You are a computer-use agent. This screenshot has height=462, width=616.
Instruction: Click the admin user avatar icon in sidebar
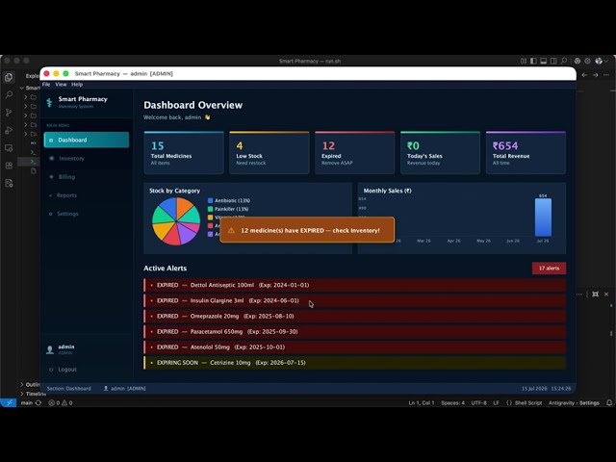point(50,349)
